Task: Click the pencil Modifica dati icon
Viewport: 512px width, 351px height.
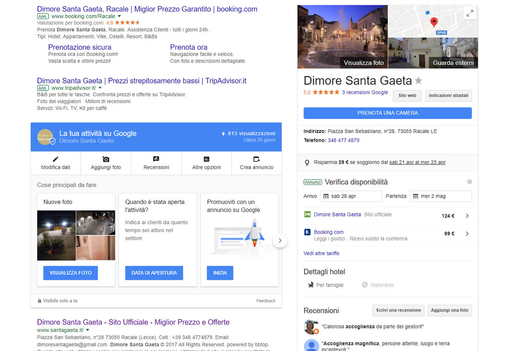Action: pos(55,159)
